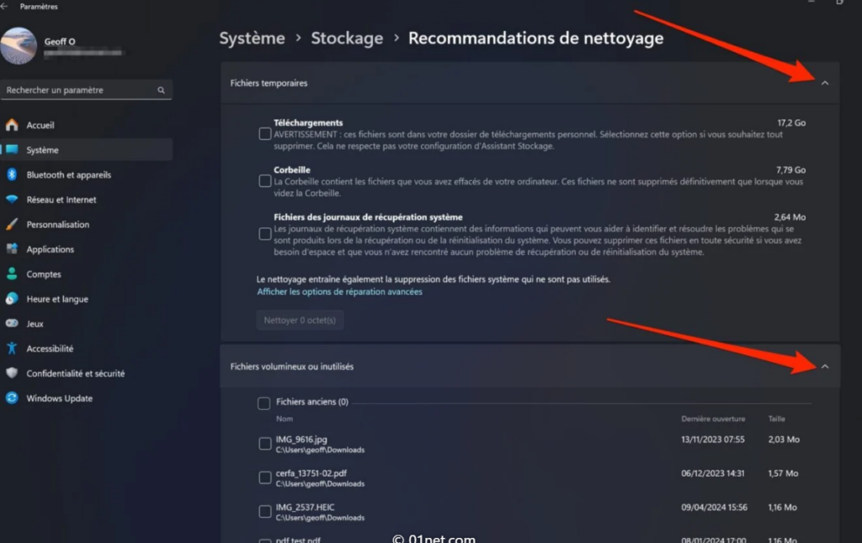Image resolution: width=862 pixels, height=543 pixels.
Task: Click the Rechercher un paramètre search field
Action: pyautogui.click(x=81, y=90)
